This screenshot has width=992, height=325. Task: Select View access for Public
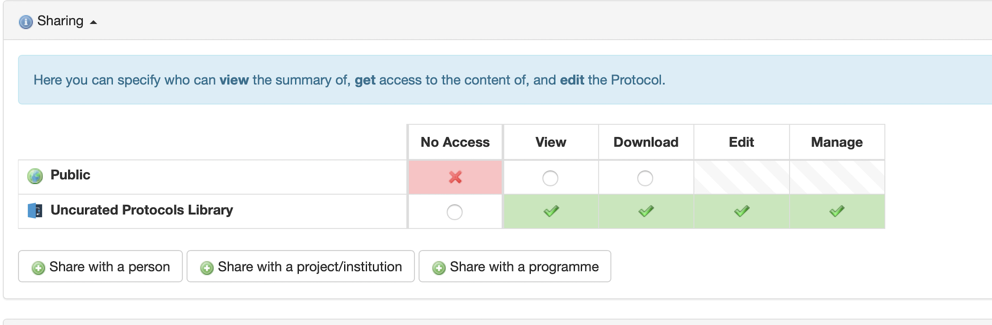pos(550,178)
